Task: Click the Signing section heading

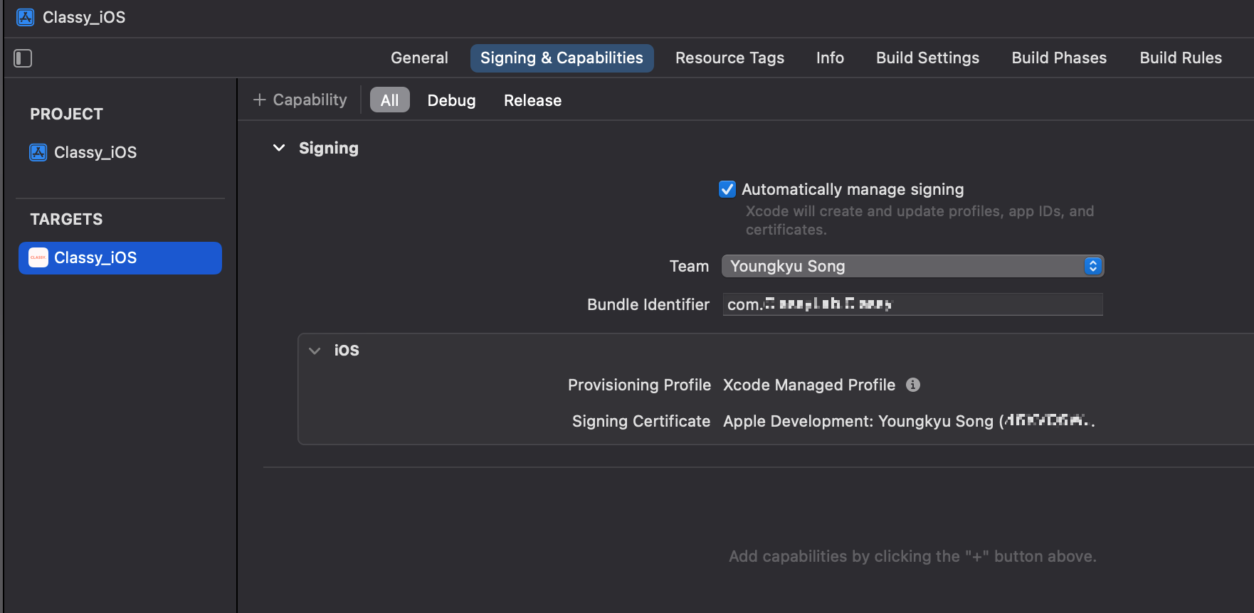Action: (x=329, y=148)
